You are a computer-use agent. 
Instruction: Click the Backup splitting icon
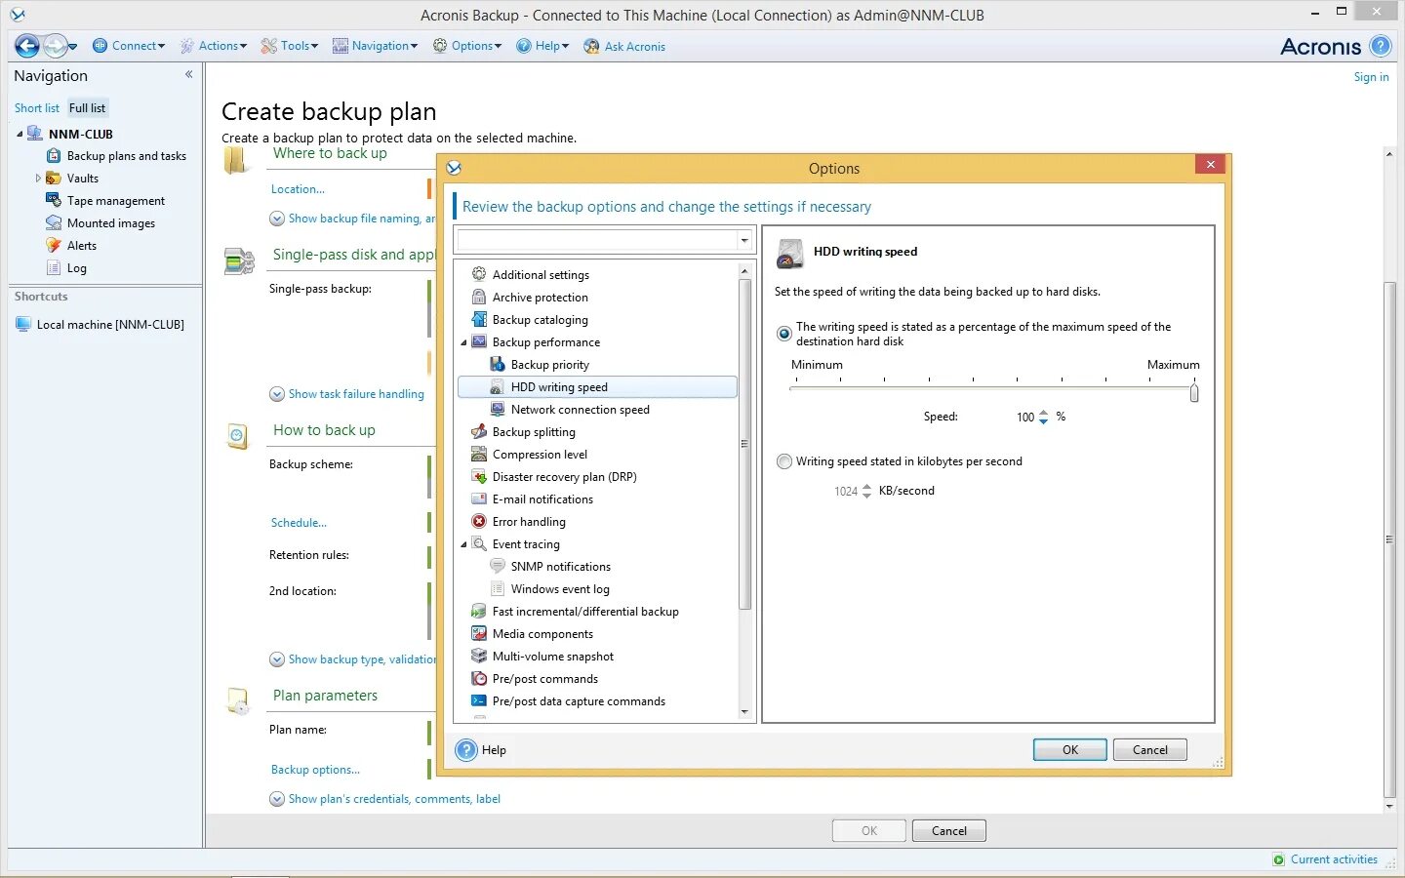click(479, 431)
